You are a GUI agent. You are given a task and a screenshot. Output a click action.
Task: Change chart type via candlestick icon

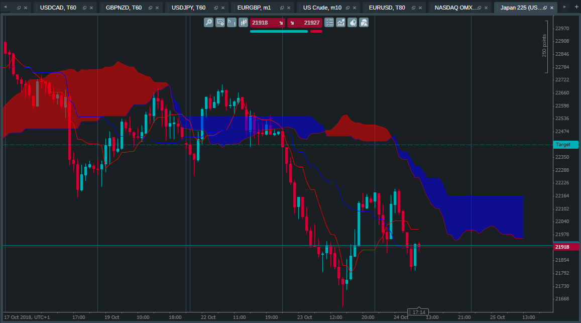(x=243, y=23)
